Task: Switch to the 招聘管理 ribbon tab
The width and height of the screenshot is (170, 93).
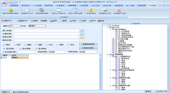Action: click(x=14, y=6)
